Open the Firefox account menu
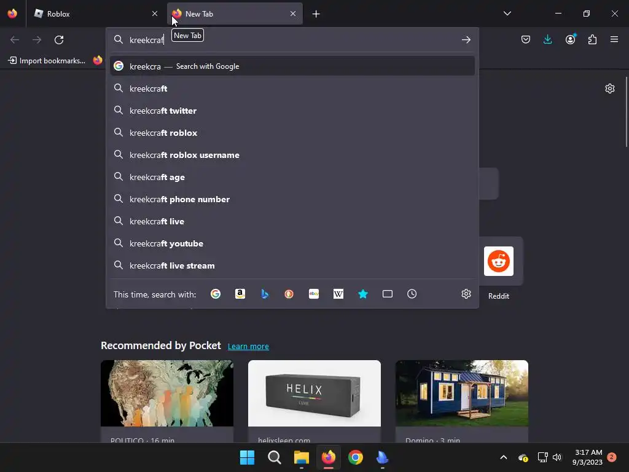 (x=570, y=39)
